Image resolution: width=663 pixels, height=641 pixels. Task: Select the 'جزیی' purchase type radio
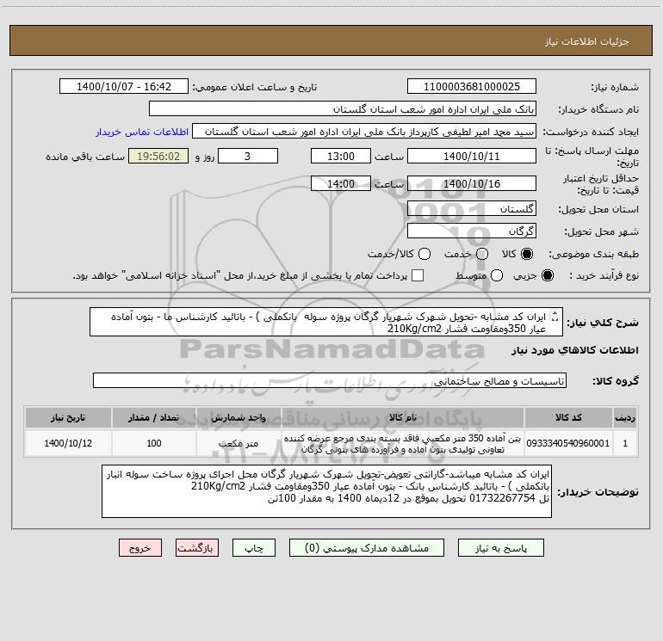pos(548,276)
